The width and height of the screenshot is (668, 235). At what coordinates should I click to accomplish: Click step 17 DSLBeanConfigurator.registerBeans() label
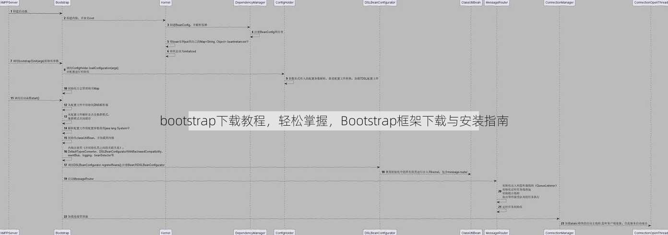(114, 164)
